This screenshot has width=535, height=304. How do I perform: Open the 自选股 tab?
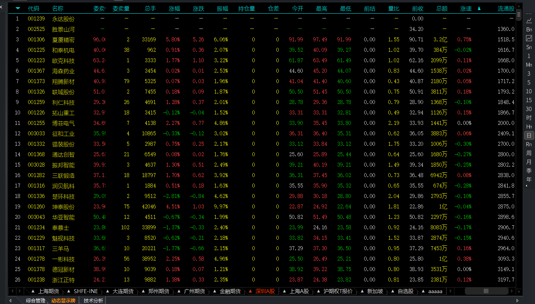point(405,291)
